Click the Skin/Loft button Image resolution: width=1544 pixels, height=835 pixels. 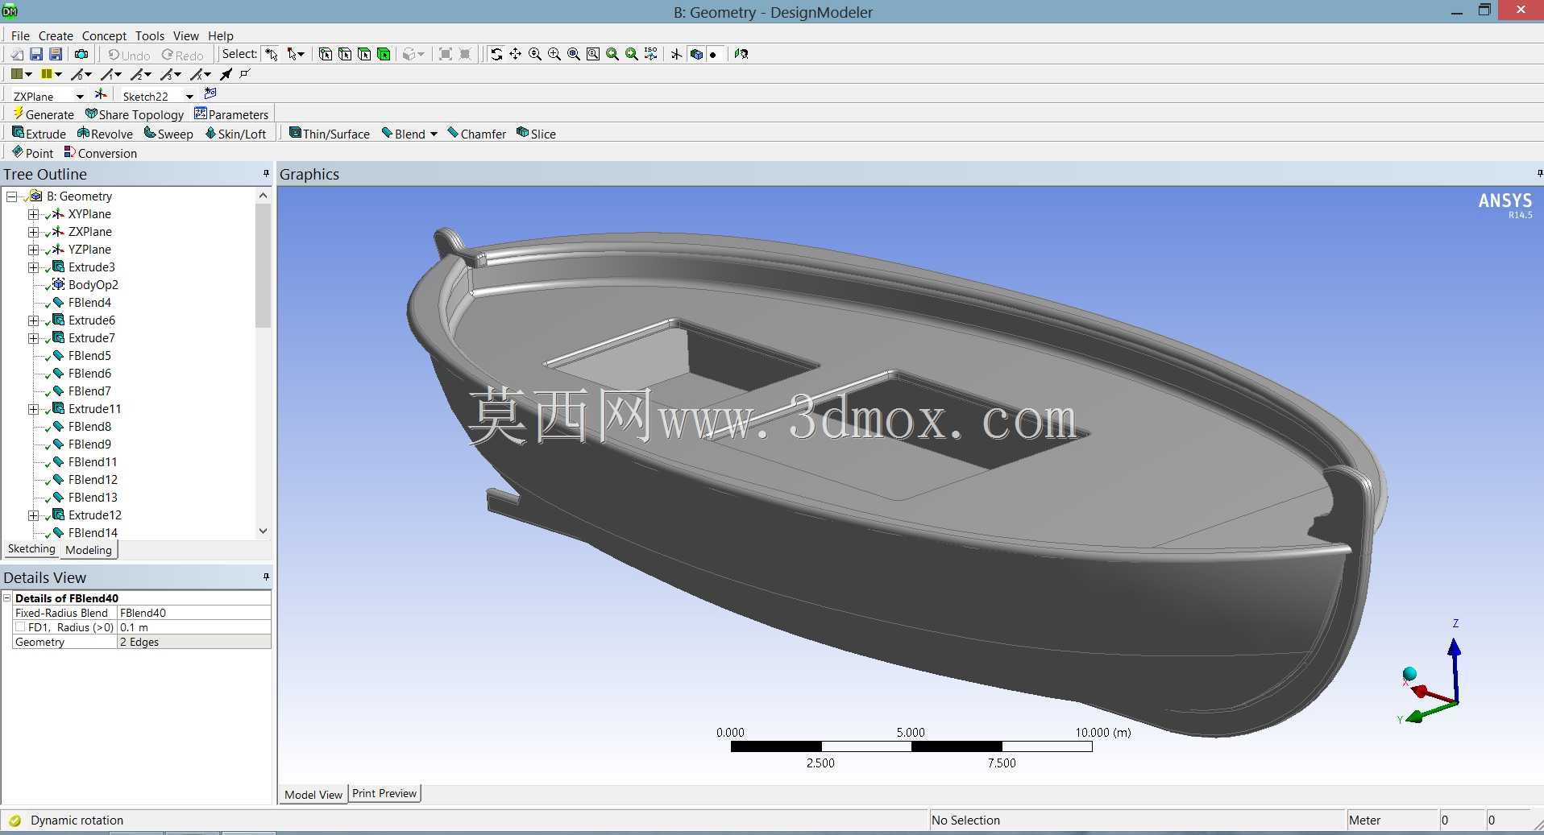(x=235, y=134)
